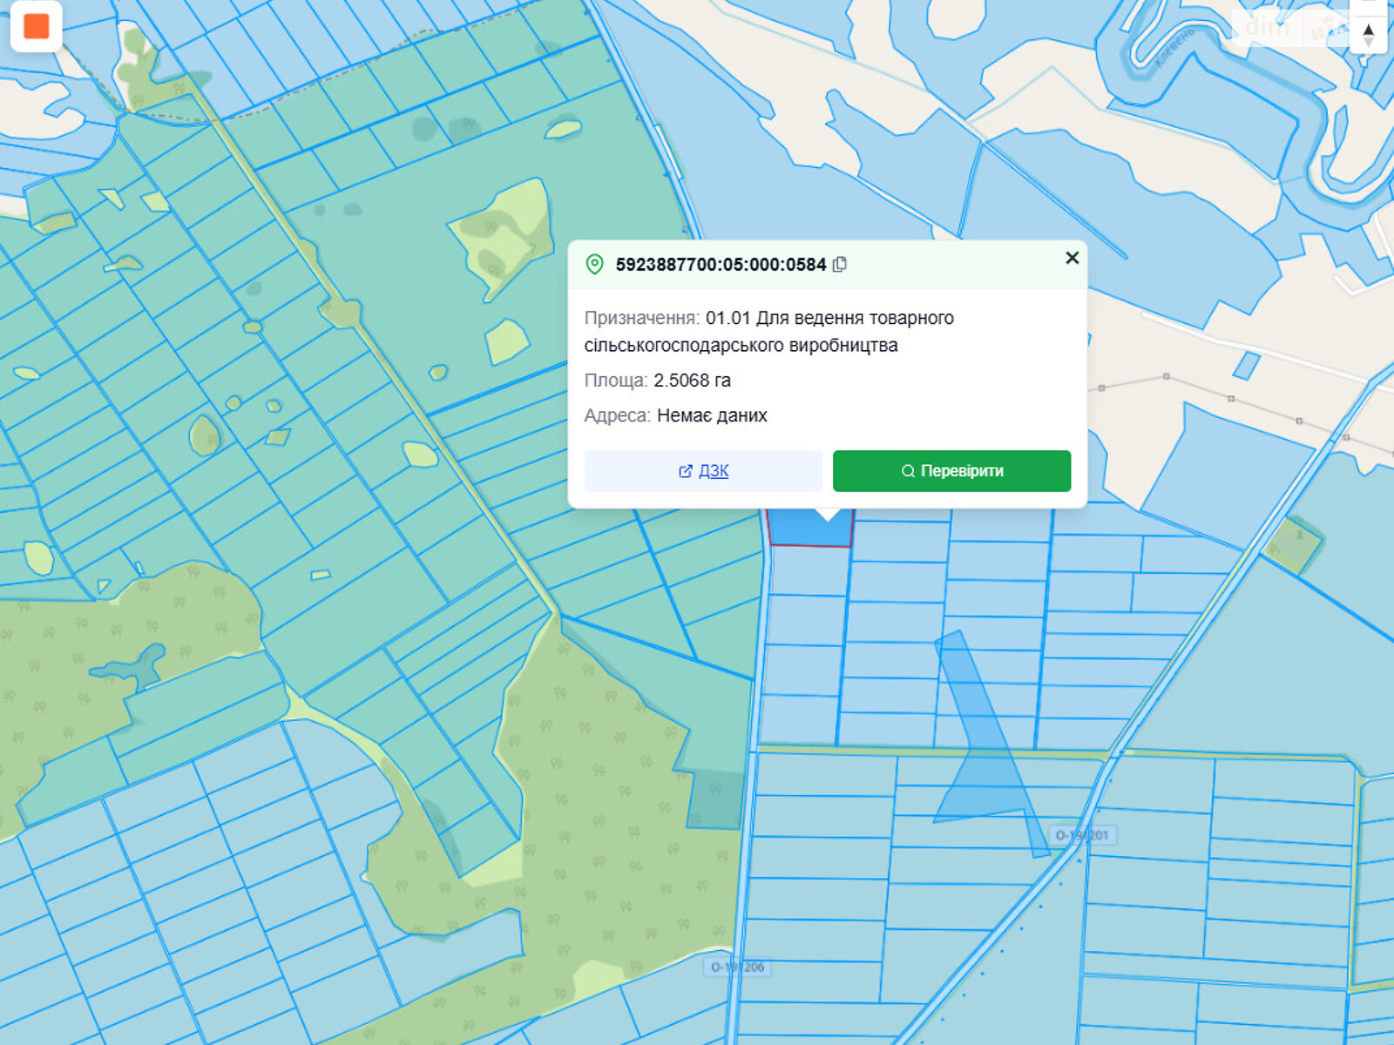Viewport: 1394px width, 1045px height.
Task: Open the ДЗК link
Action: (x=713, y=471)
